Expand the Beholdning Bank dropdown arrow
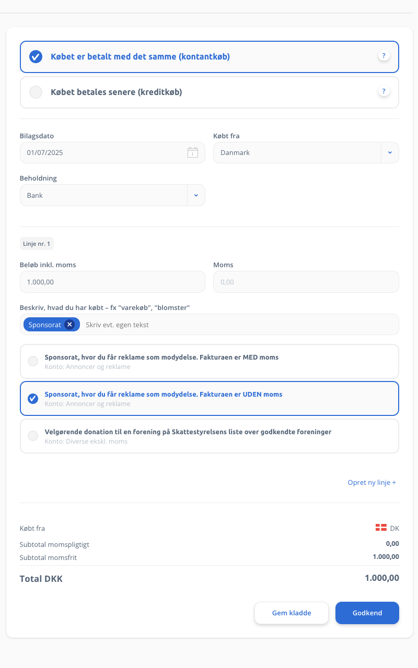Viewport: 418px width, 668px height. (196, 195)
